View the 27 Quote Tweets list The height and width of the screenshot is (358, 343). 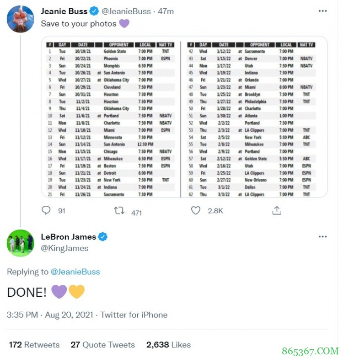102,345
